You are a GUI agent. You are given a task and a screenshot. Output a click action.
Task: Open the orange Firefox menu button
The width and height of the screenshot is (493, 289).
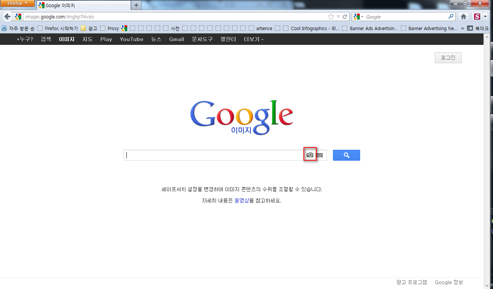click(x=17, y=3)
